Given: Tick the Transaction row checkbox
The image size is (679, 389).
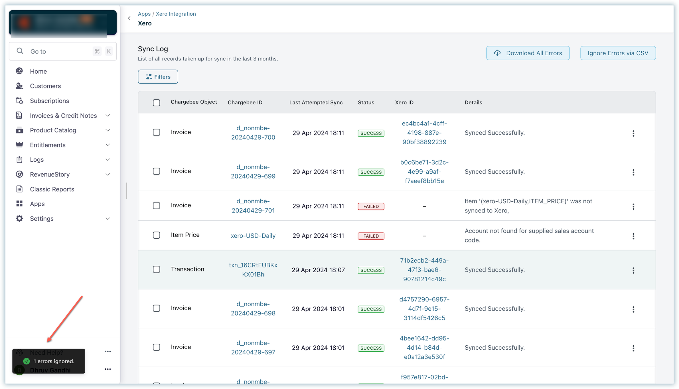Looking at the screenshot, I should click(x=156, y=270).
